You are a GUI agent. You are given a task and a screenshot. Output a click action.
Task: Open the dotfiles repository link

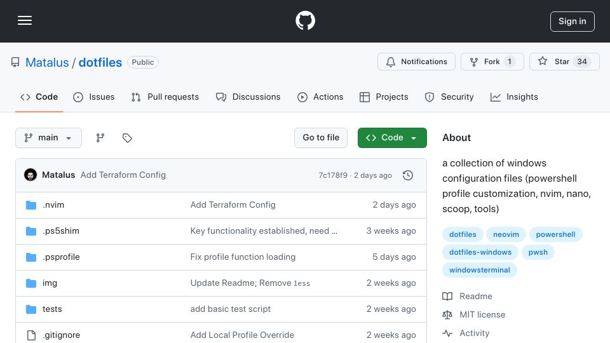tap(100, 62)
